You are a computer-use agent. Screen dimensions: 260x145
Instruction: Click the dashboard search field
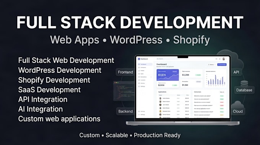pyautogui.click(x=168, y=59)
